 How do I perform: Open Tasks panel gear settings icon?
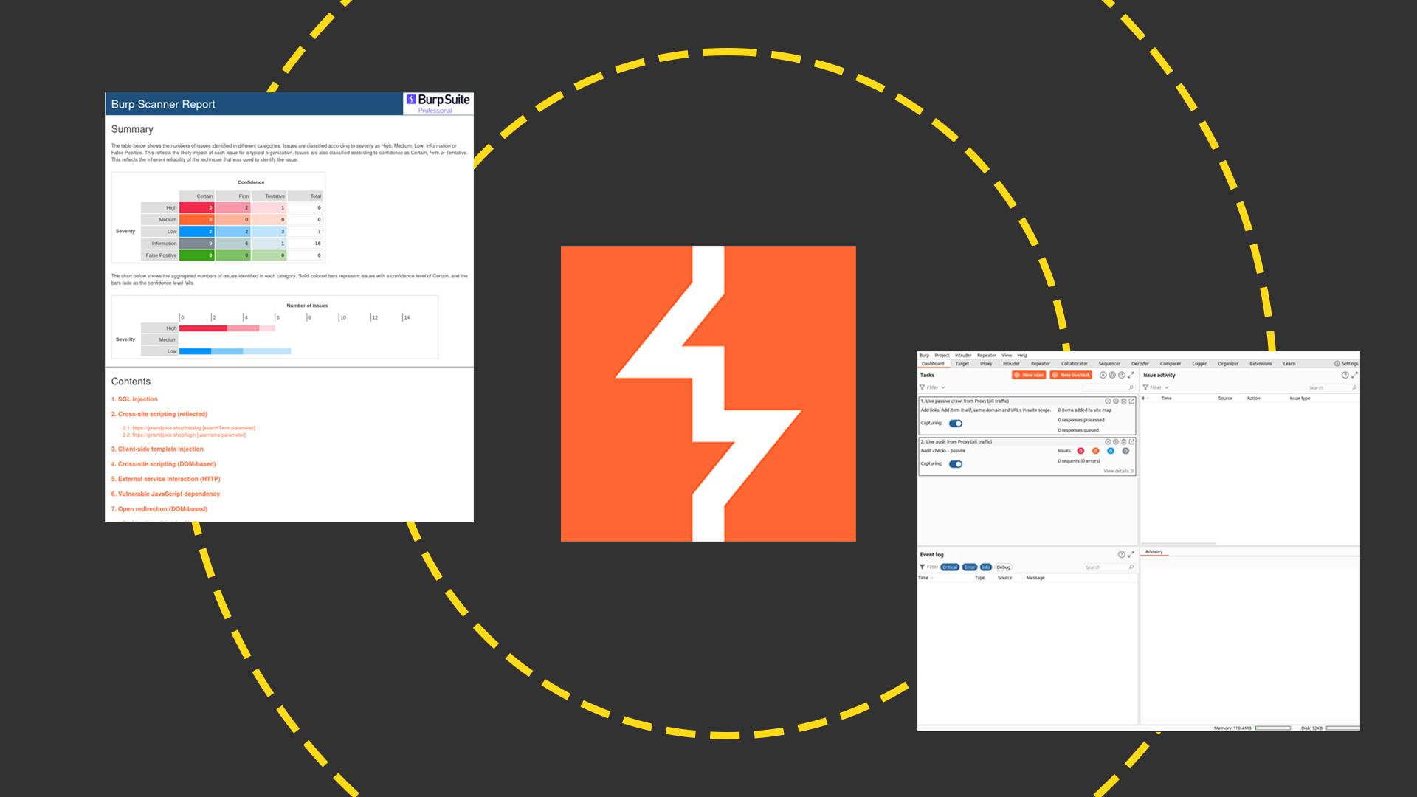(1112, 375)
